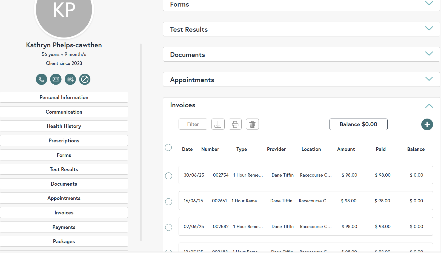Delete selected invoices with trash icon
Screen dimensions: 441x253
pyautogui.click(x=252, y=124)
